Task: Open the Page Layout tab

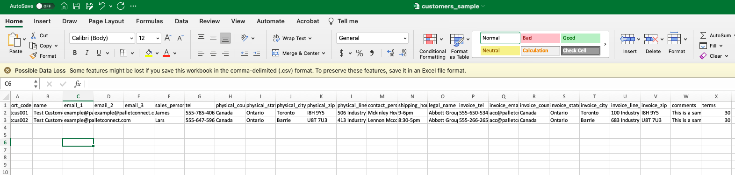Action: click(106, 21)
